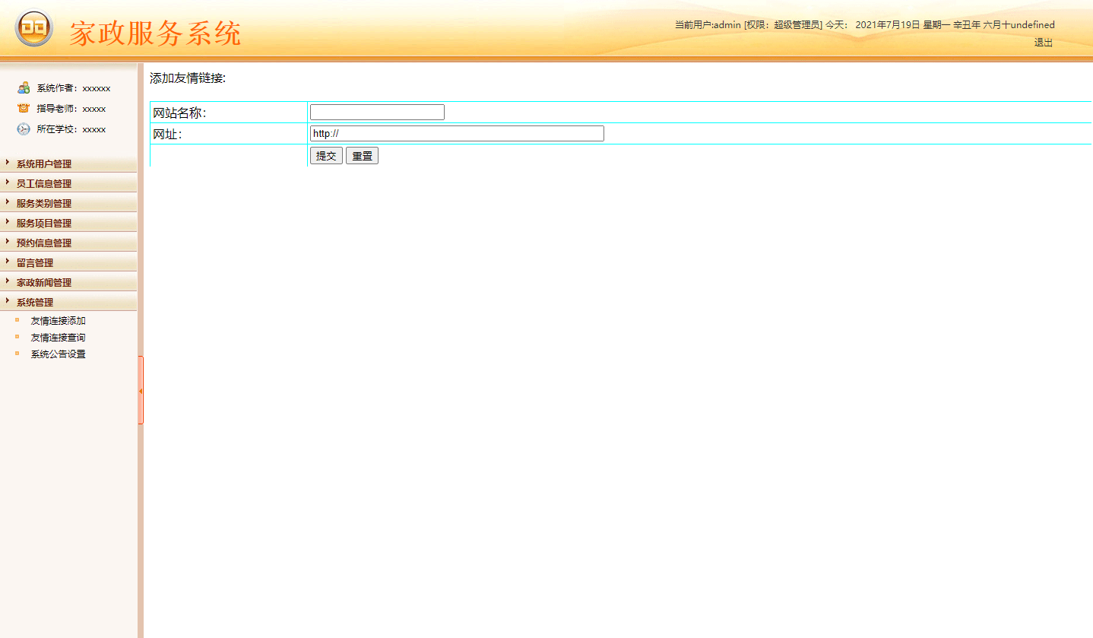Collapse the sidebar with the edge arrow tab

click(141, 390)
